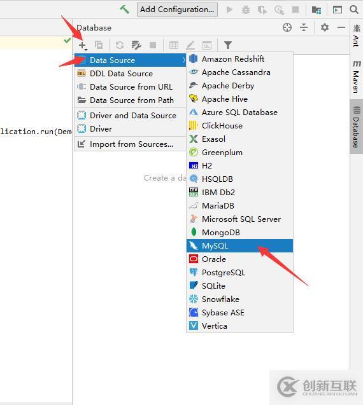The width and height of the screenshot is (363, 405).
Task: Expand the Data Source submenu
Action: (131, 60)
